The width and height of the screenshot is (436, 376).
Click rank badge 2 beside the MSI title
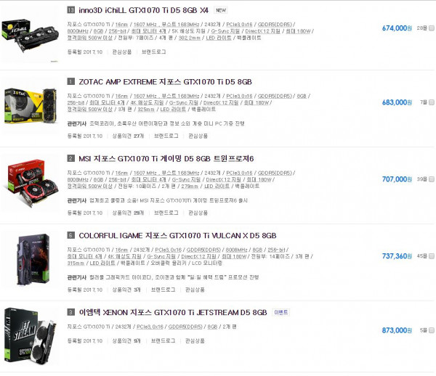pos(71,158)
